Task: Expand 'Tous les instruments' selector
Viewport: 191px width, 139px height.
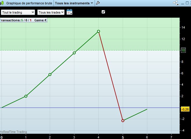Action: coord(74,3)
